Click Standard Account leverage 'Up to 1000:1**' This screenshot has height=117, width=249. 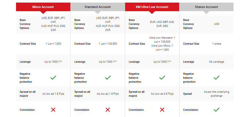pyautogui.click(x=108, y=62)
